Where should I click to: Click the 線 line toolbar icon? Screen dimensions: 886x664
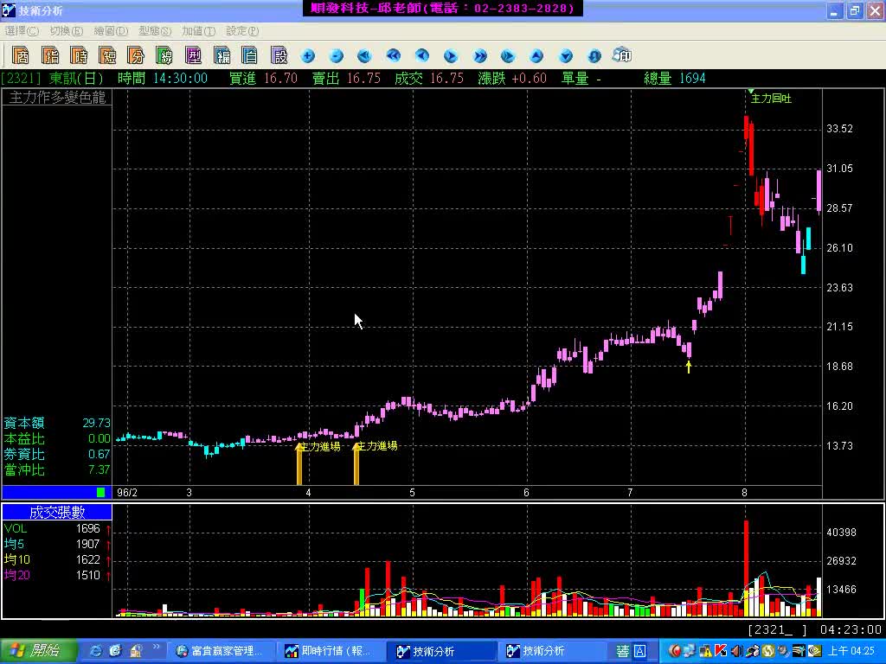[x=164, y=56]
